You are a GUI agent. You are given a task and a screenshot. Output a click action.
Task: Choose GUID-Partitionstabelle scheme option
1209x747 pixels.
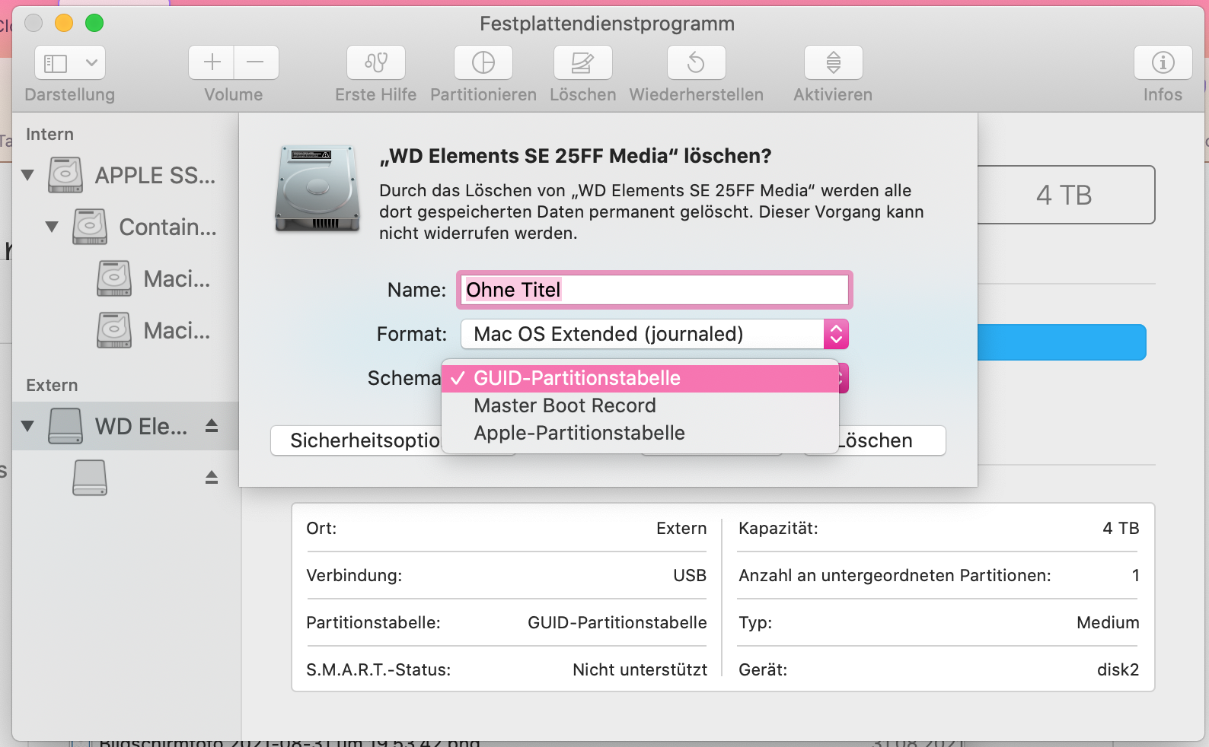tap(577, 378)
